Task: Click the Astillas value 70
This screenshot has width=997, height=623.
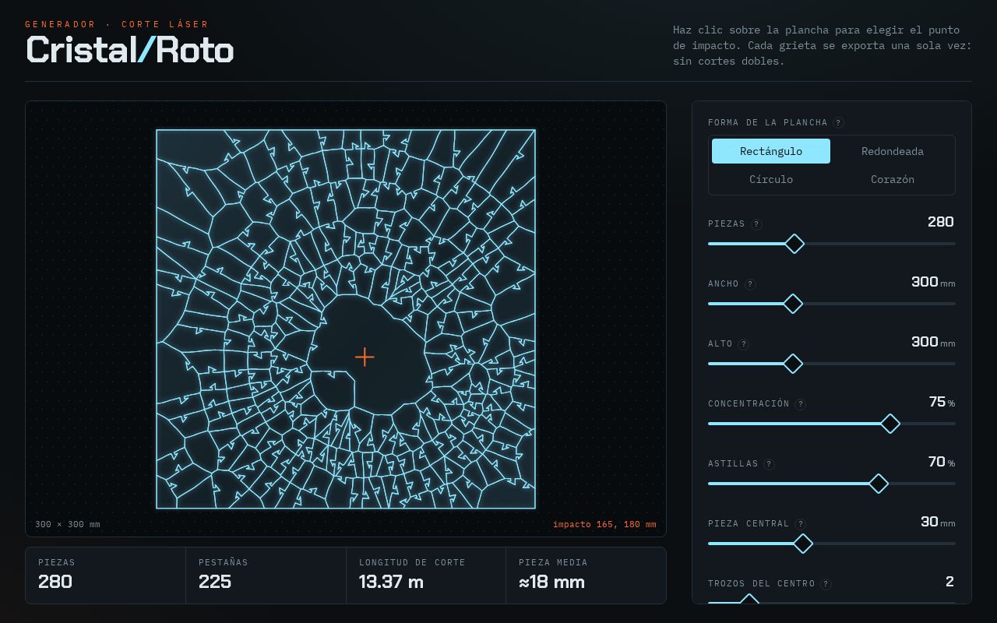Action: 937,462
